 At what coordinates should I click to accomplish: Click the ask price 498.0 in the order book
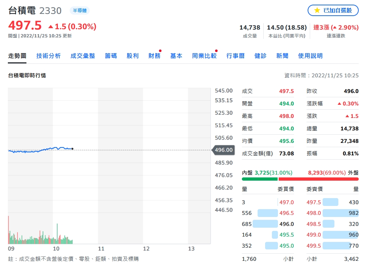[x=314, y=213]
